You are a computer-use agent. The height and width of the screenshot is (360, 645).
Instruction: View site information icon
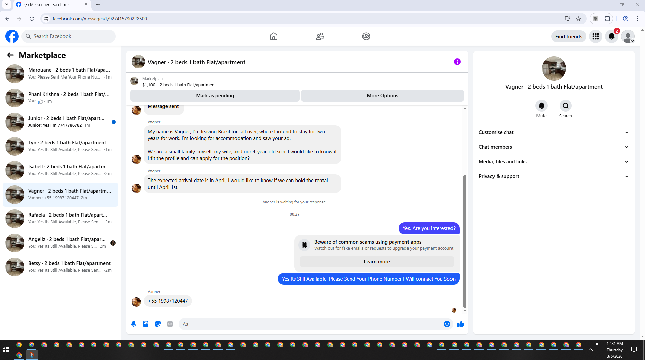pos(46,19)
